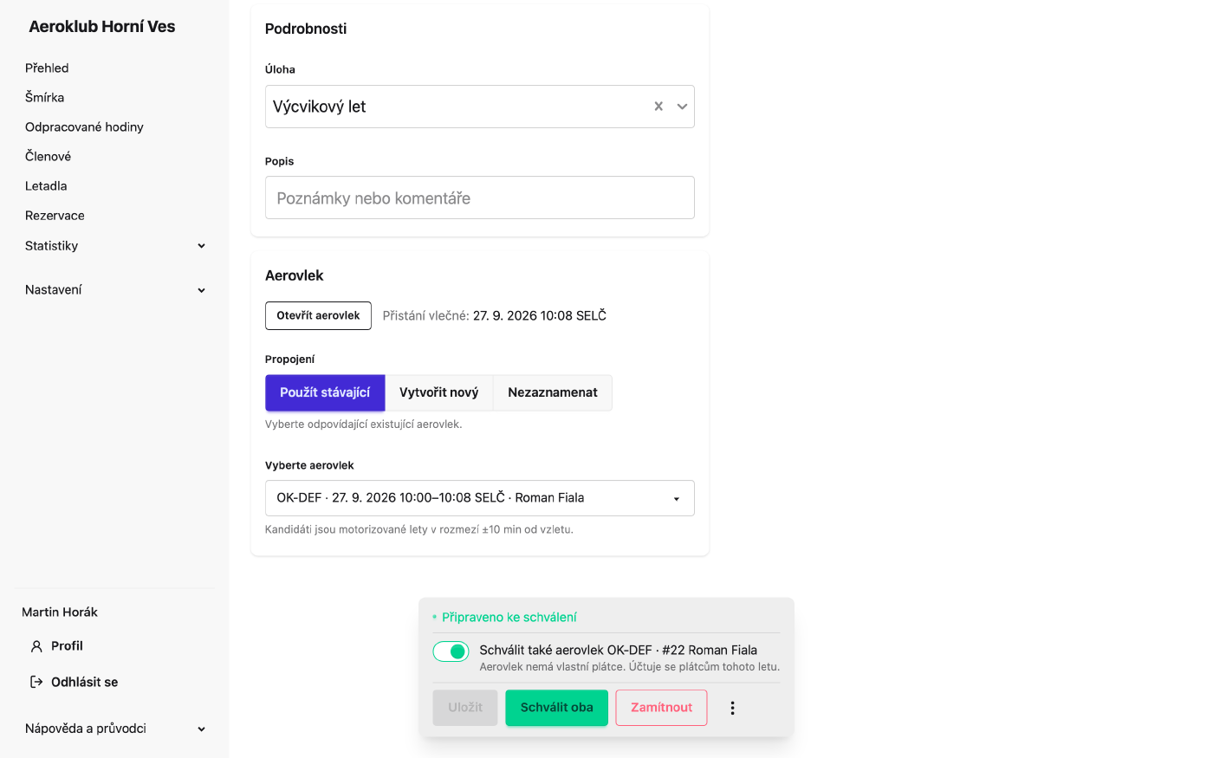
Task: Click the user name Martin Horák
Action: pos(60,612)
